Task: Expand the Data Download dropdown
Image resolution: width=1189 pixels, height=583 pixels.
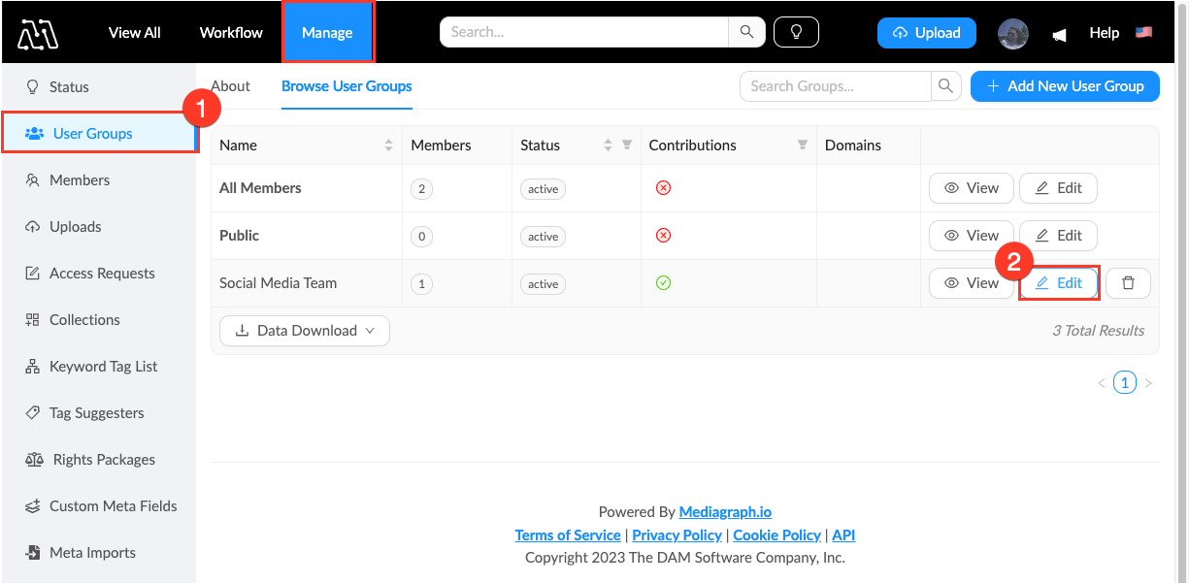Action: [305, 331]
